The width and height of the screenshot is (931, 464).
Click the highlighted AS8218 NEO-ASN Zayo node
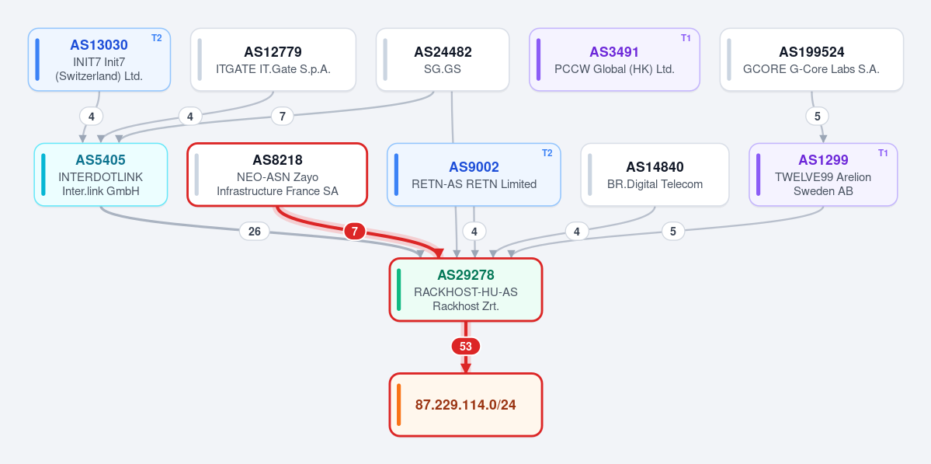coord(277,175)
